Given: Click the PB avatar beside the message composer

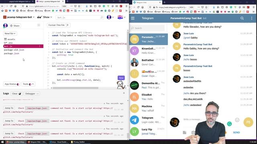Looking at the screenshot, I should pos(248,122).
